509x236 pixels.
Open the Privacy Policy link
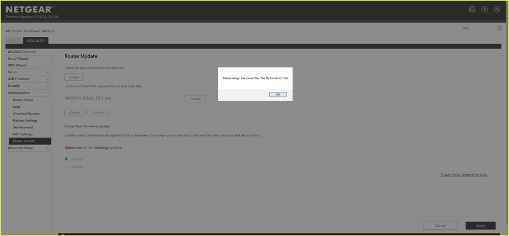450,175
